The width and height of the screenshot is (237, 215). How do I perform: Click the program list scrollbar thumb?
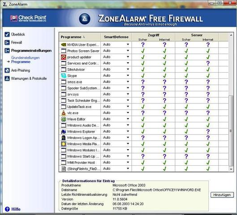(231, 131)
